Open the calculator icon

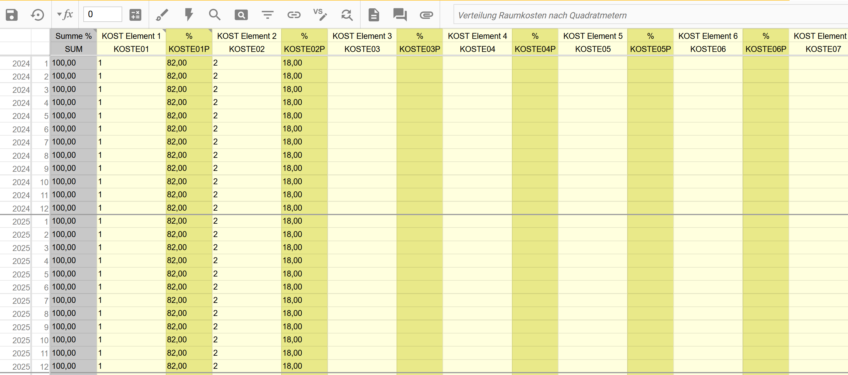[135, 15]
